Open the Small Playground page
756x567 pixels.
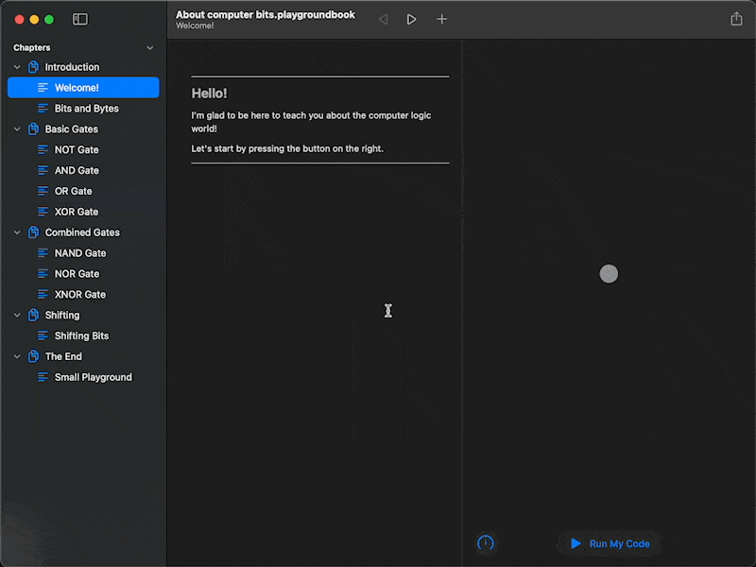pos(83,377)
